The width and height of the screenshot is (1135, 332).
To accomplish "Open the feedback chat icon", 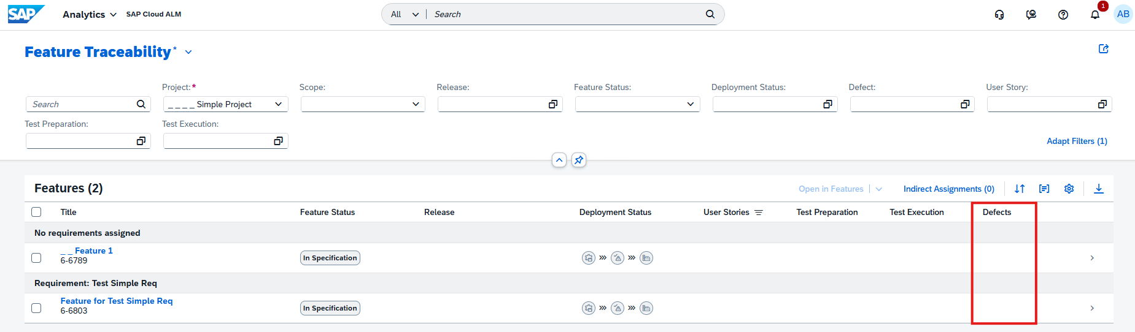I will click(1031, 15).
